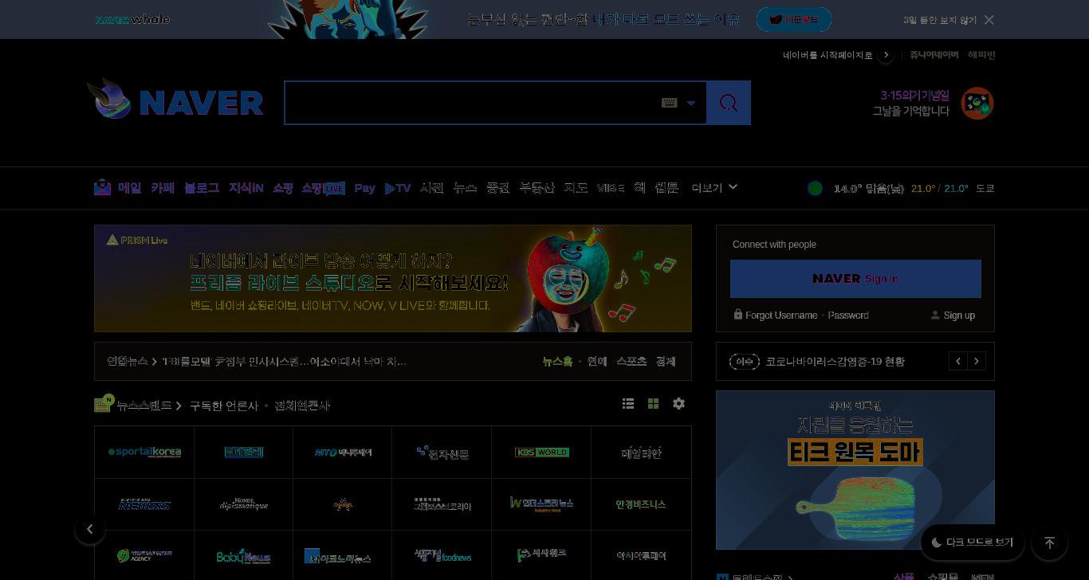1089x580 pixels.
Task: Open 카페 from the navigation bar
Action: (163, 188)
